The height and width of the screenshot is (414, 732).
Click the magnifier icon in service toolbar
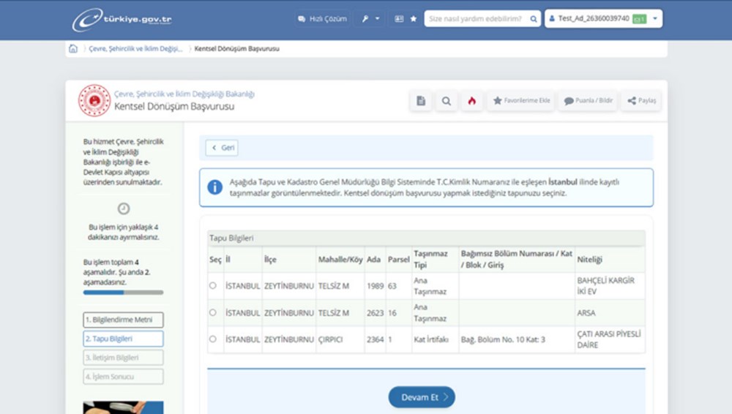tap(446, 101)
